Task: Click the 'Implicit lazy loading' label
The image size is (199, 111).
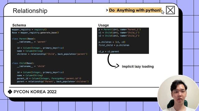Action: [138, 67]
